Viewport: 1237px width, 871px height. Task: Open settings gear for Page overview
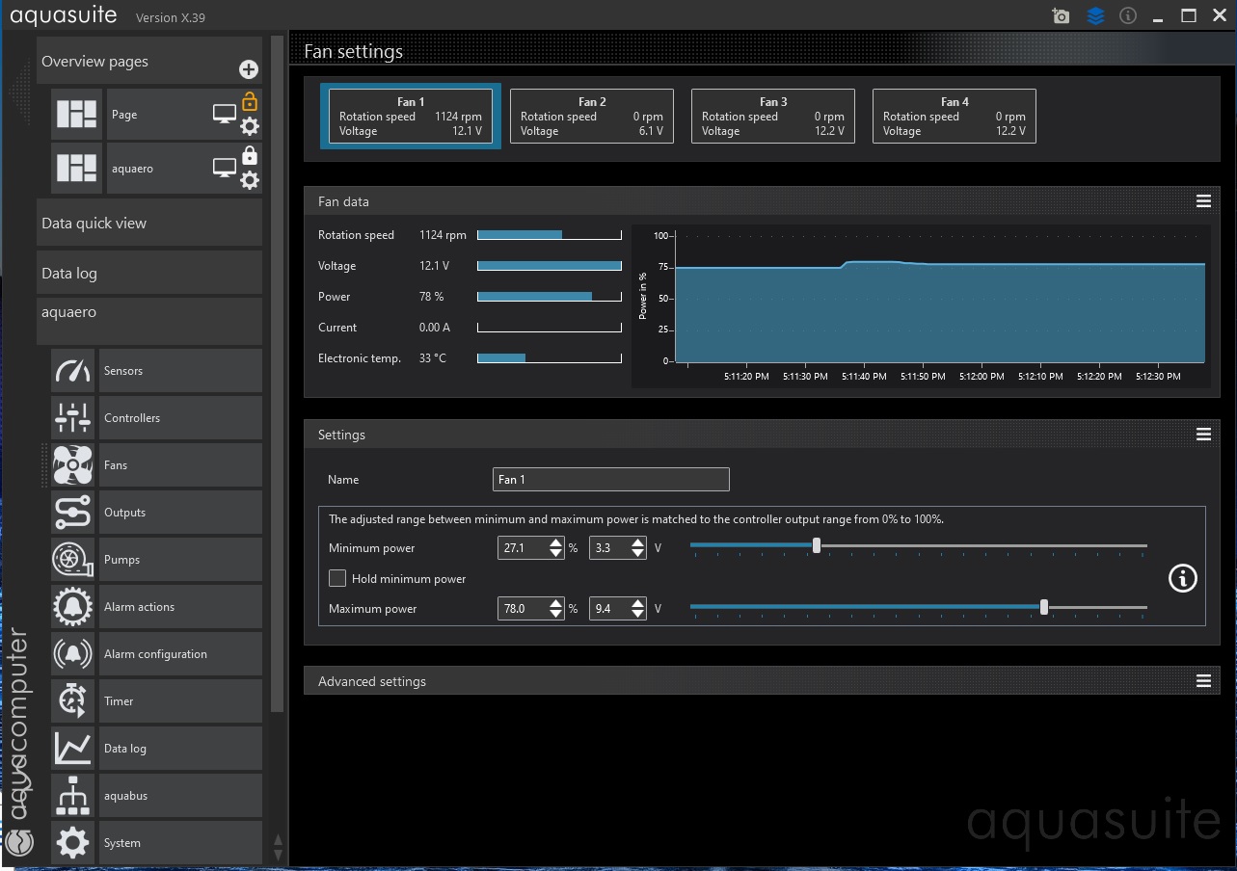tap(250, 126)
